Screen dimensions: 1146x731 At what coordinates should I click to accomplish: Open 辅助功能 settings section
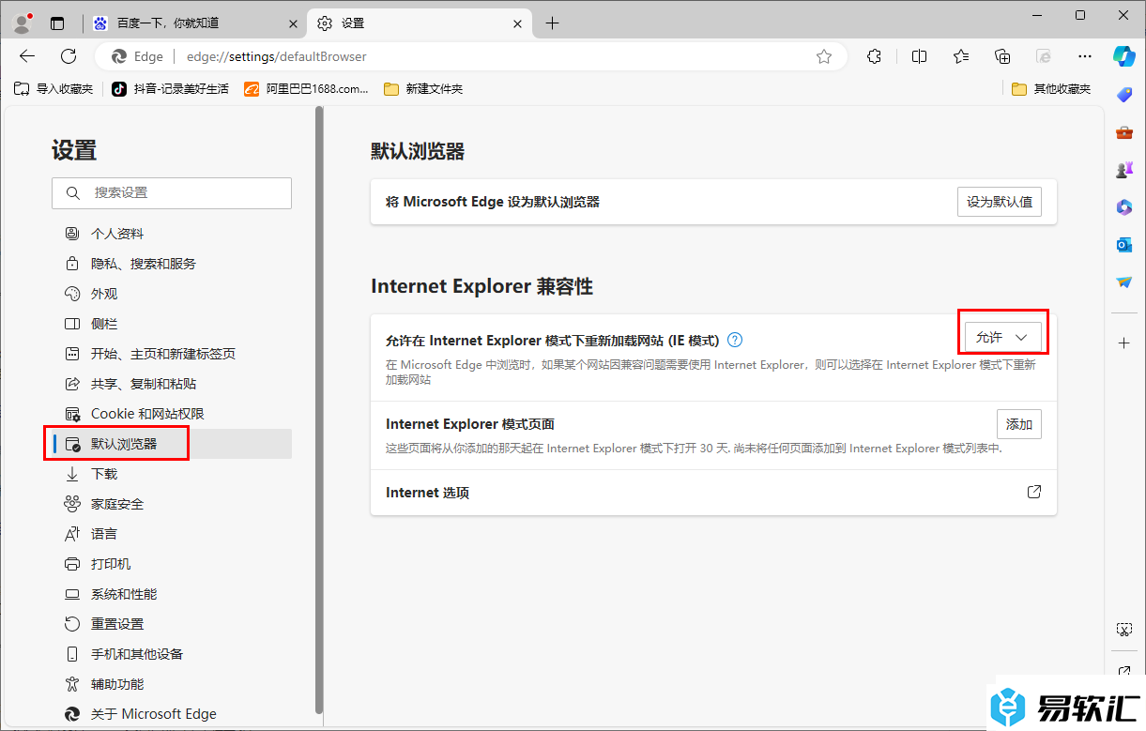[x=172, y=684]
